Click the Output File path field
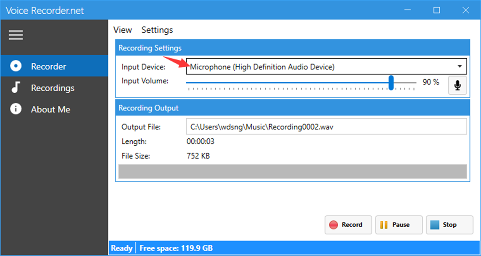 [x=326, y=127]
